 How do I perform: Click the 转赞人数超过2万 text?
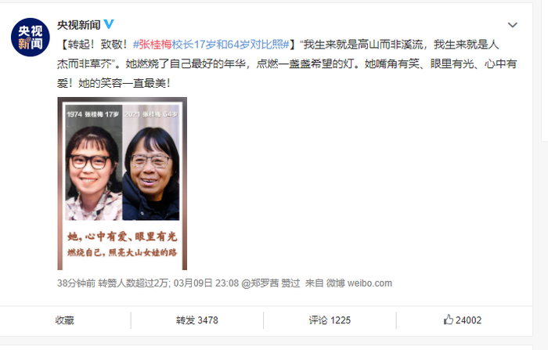(x=134, y=283)
